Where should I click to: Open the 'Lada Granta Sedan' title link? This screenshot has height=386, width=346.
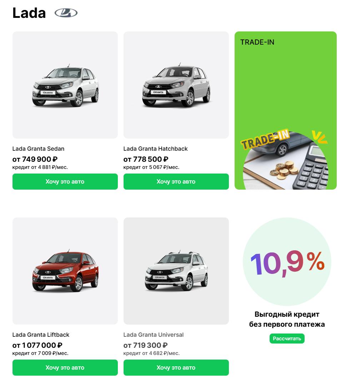[39, 149]
